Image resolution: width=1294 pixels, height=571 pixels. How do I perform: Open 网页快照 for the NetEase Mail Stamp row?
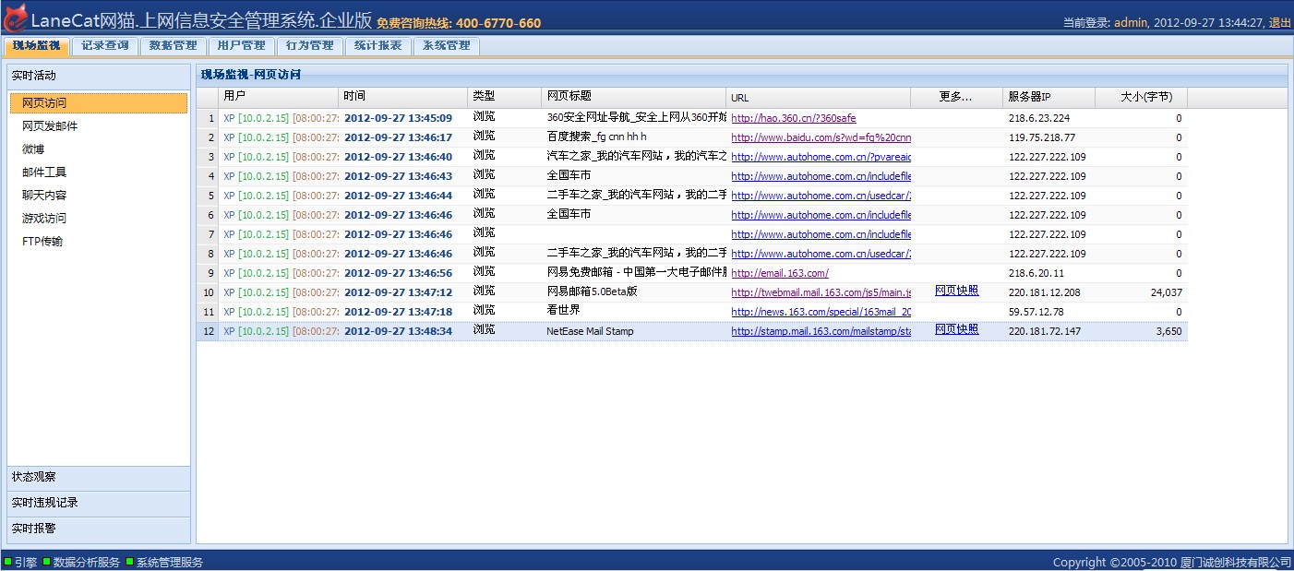pos(956,329)
